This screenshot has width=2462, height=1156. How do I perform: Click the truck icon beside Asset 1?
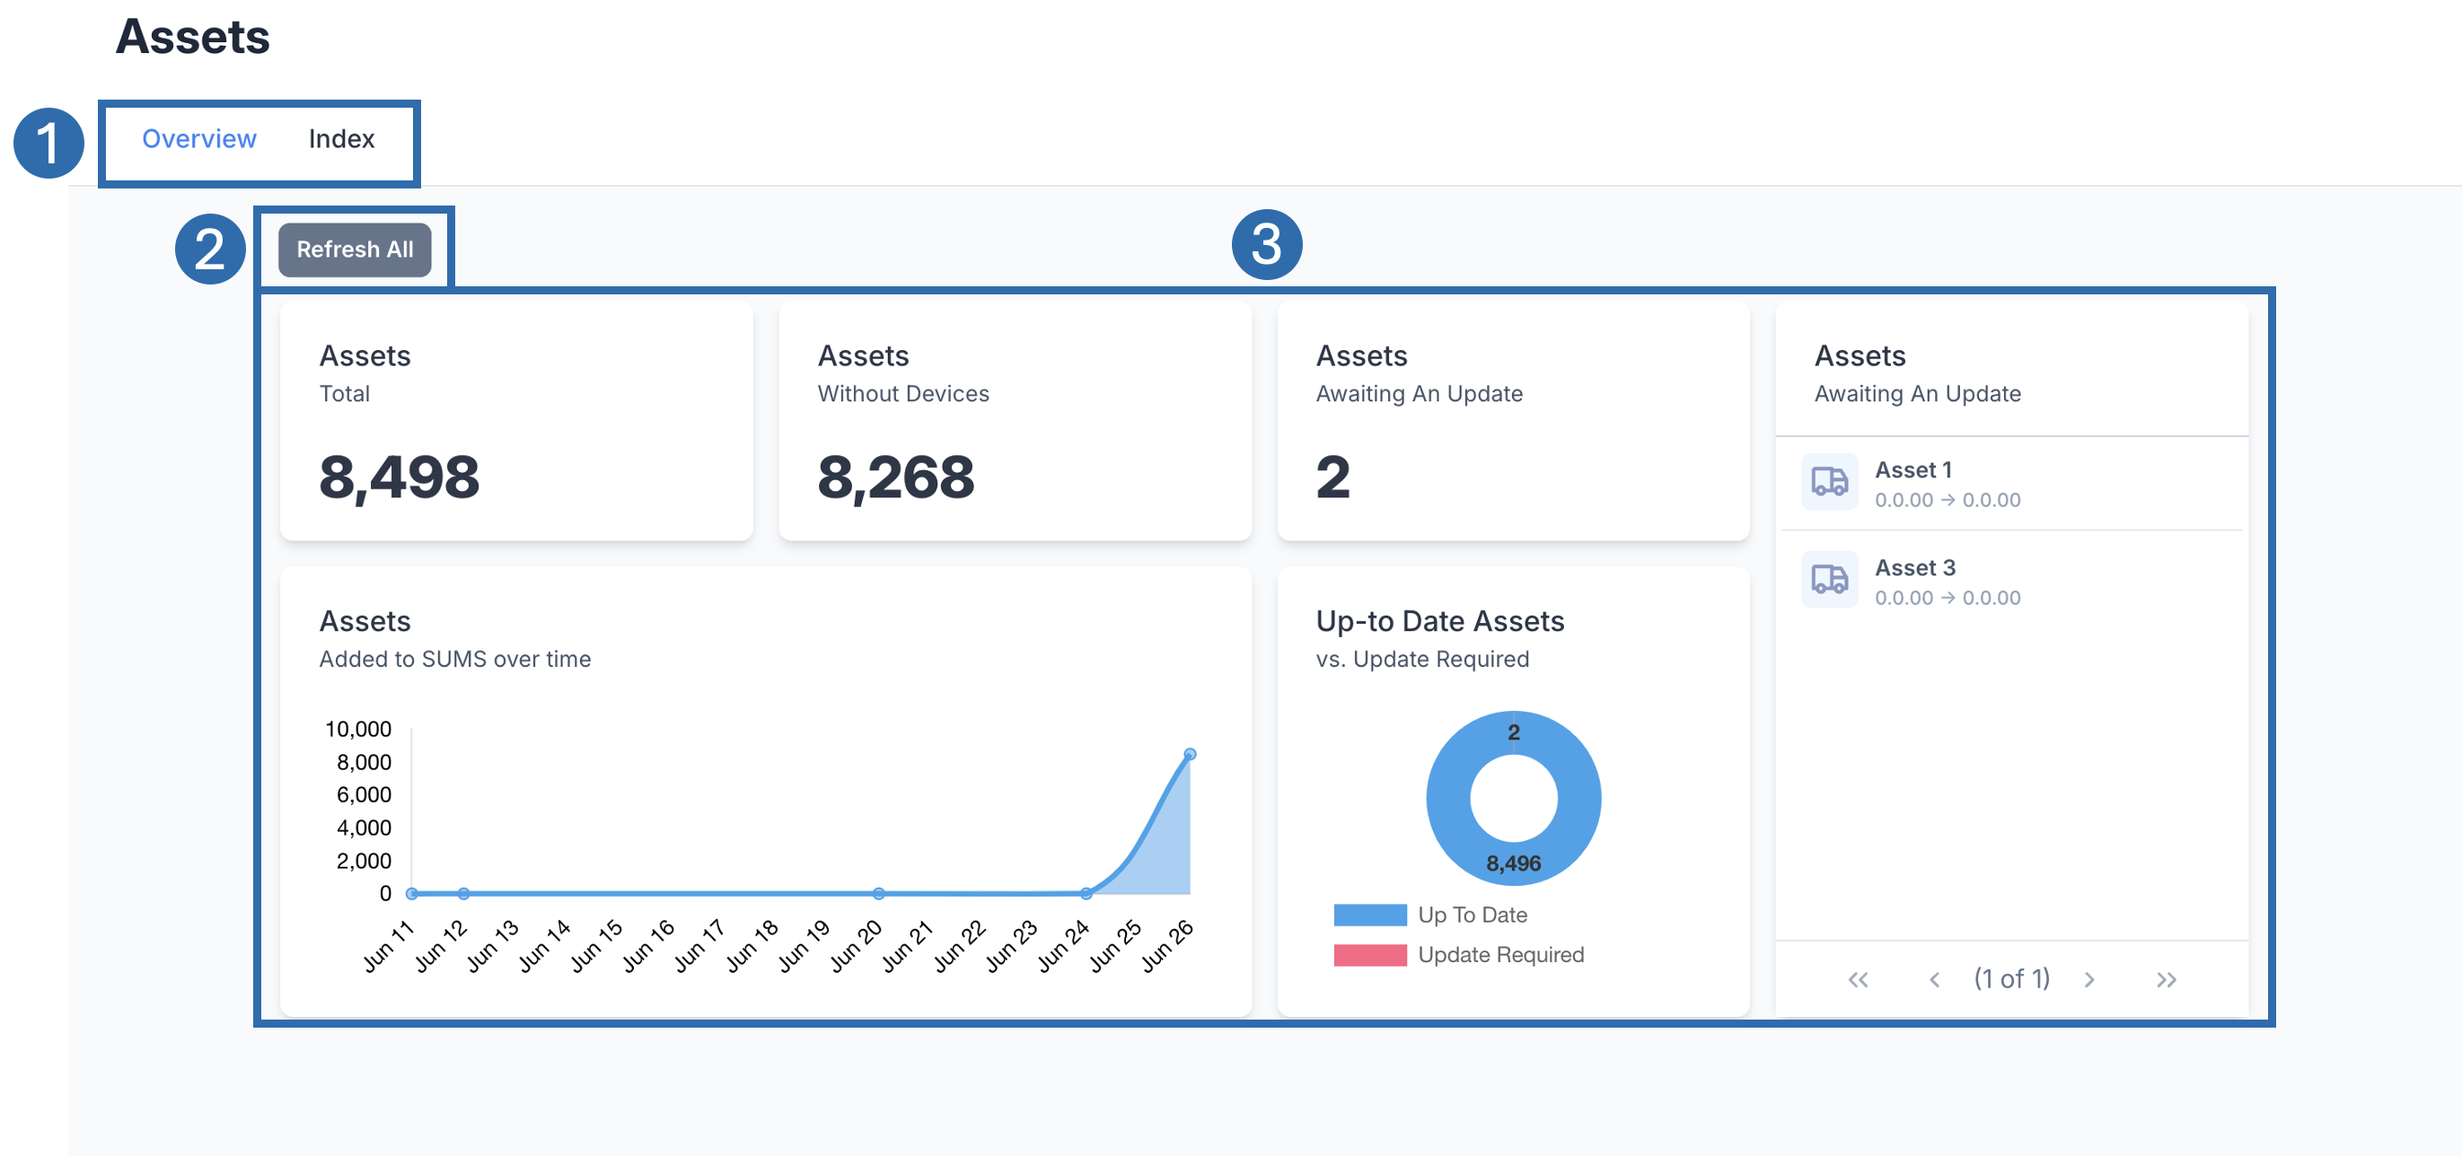[x=1829, y=481]
